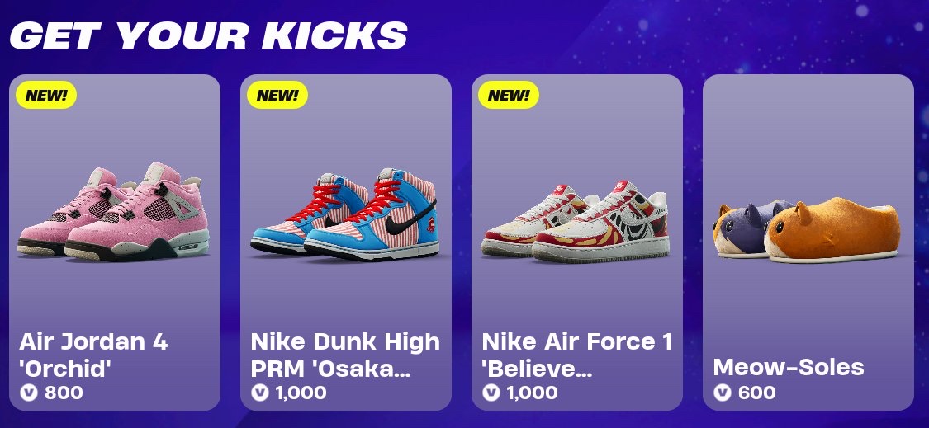Viewport: 929px width, 428px height.
Task: Click the V-Bucks icon on Nike Dunk High card
Action: 259,392
